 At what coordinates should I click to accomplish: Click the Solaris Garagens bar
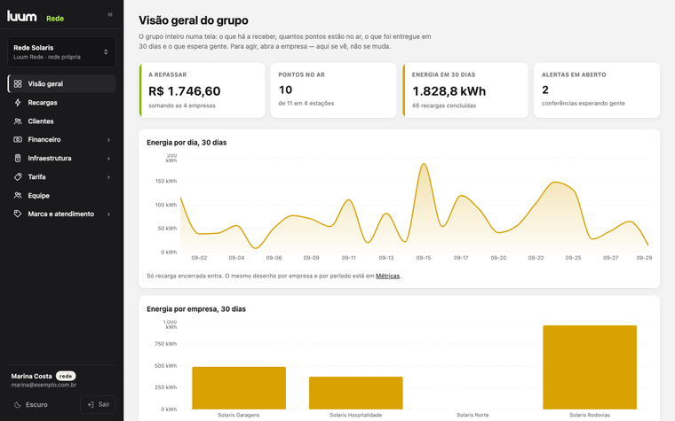click(x=239, y=388)
